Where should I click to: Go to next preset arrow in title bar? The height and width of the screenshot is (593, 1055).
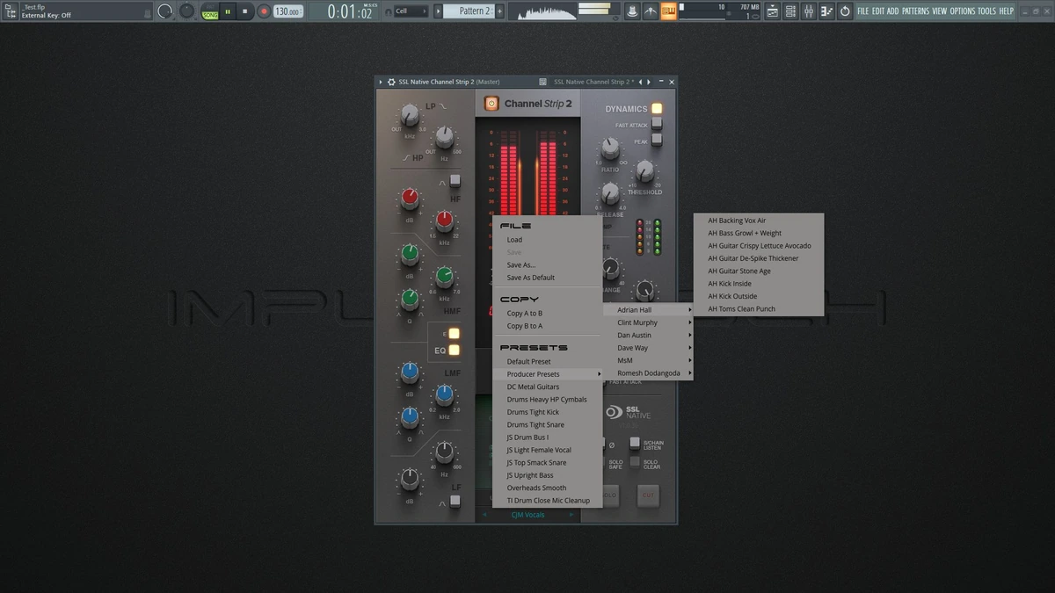click(x=649, y=82)
